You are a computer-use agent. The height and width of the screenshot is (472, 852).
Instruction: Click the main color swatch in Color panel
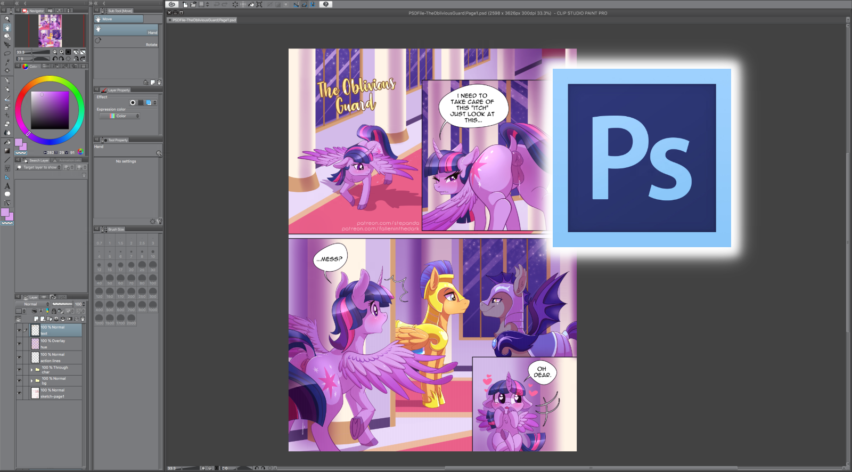point(19,143)
